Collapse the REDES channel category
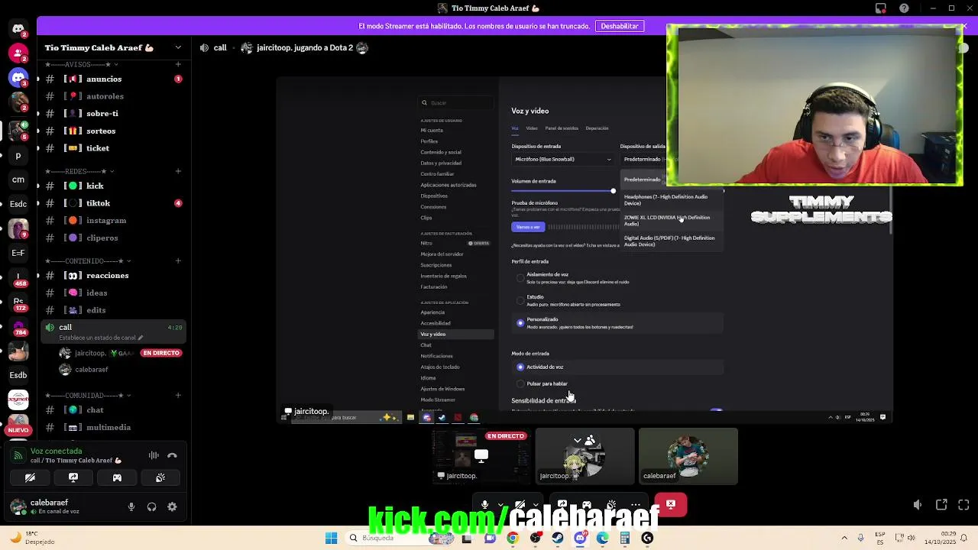This screenshot has width=978, height=550. 79,171
